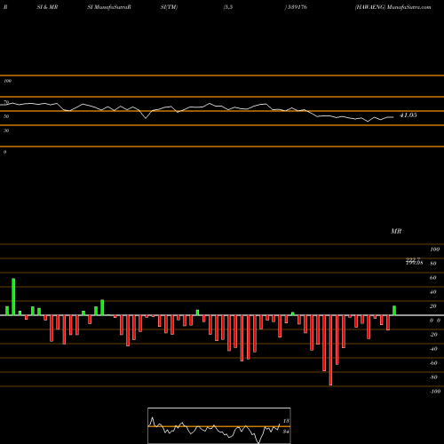
Task: Click the 0 label on the RSI axis
Action: click(4, 152)
